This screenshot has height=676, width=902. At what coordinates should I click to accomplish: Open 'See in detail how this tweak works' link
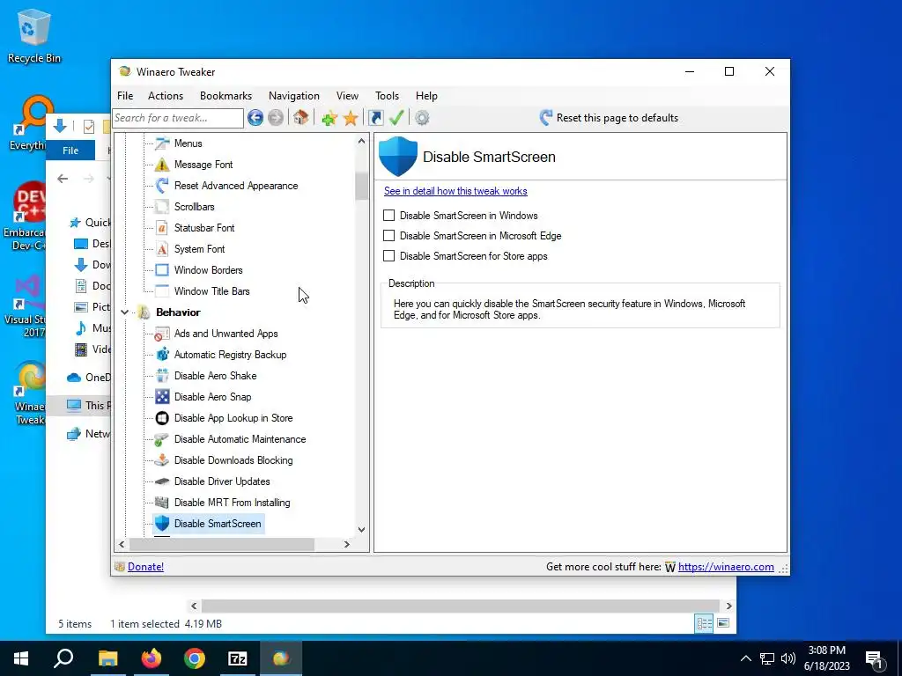point(455,191)
